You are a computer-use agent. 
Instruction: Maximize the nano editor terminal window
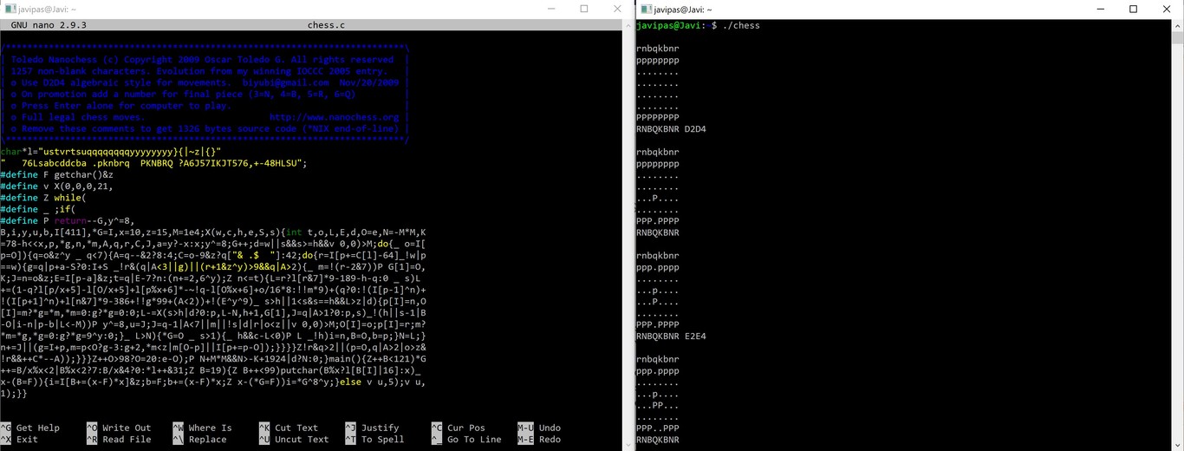coord(584,10)
